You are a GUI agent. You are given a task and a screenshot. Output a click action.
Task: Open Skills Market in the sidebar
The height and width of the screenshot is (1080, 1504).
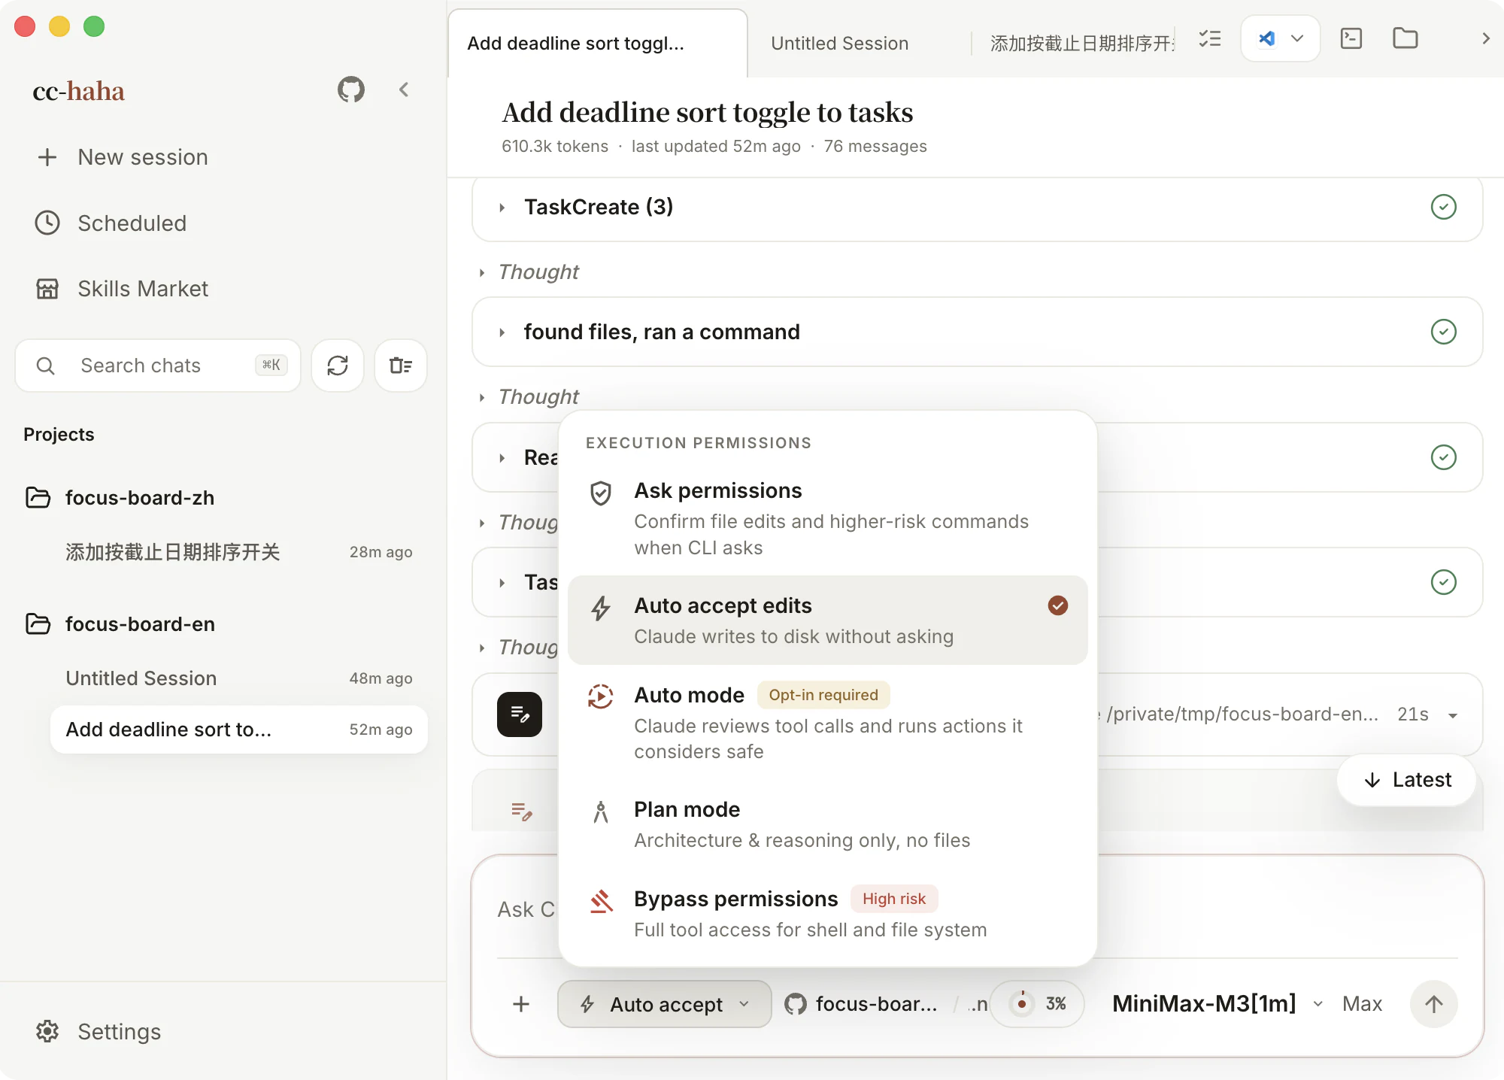[122, 289]
